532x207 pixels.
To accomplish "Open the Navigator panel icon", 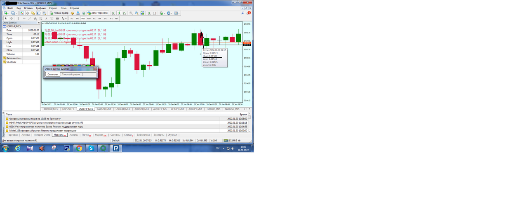I will coord(33,13).
